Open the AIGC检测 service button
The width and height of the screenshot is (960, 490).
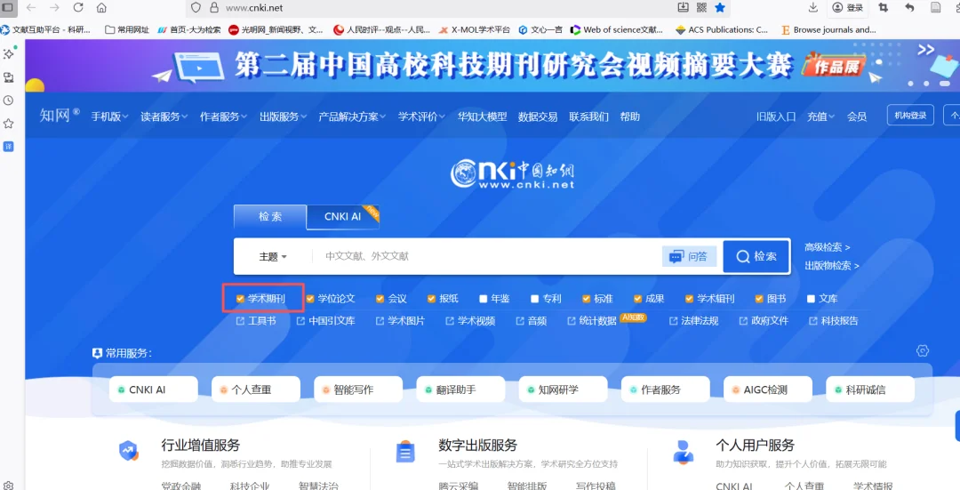(768, 390)
